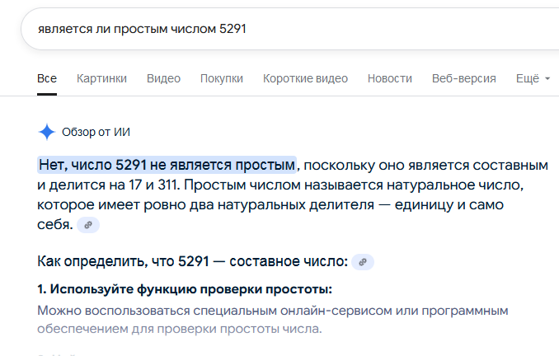Select the "Все" results tab

tap(47, 78)
